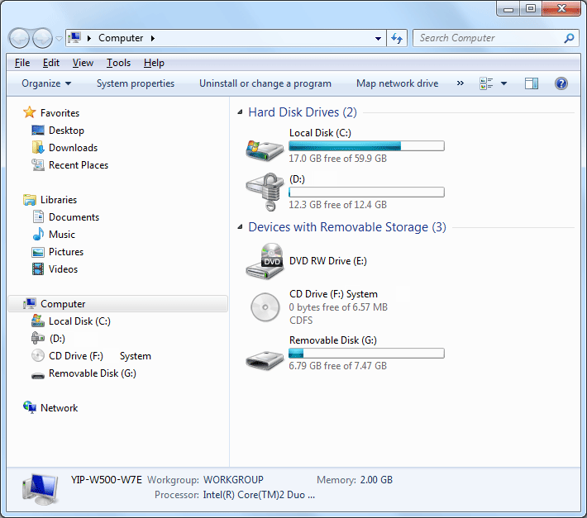587x518 pixels.
Task: Click Removable Disk (G:) usage bar
Action: click(366, 353)
